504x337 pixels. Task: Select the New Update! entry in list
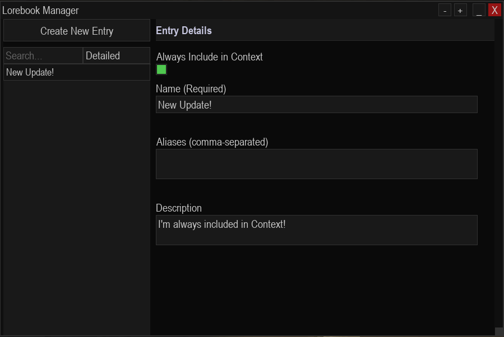76,72
